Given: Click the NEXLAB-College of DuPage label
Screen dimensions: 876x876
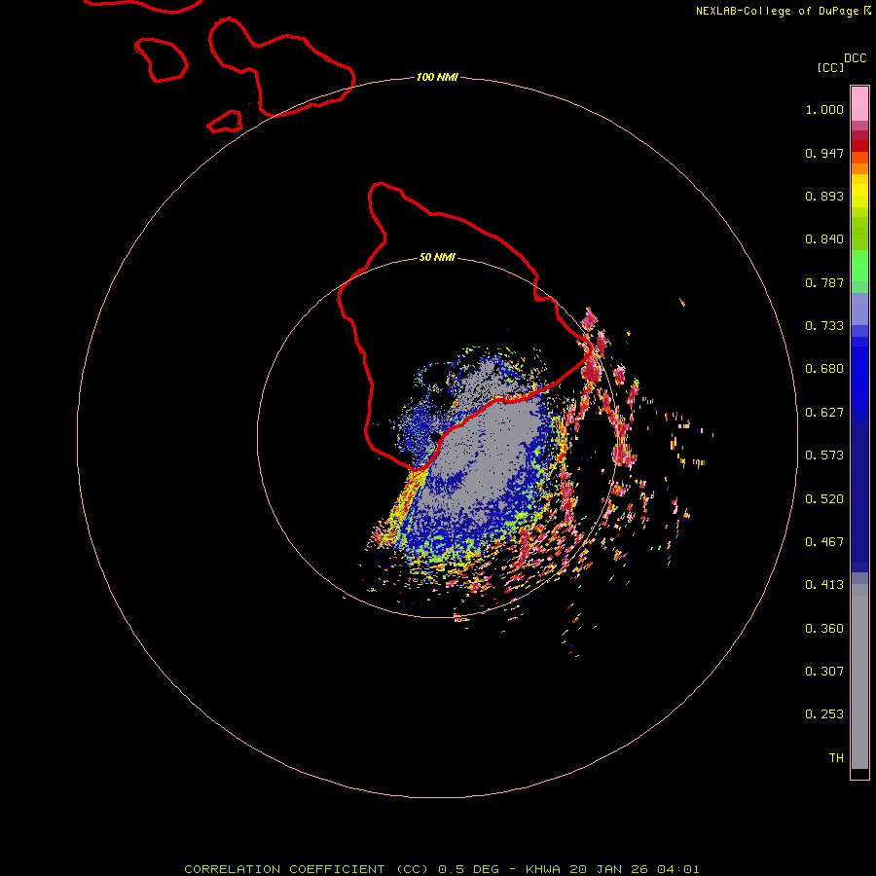Looking at the screenshot, I should [x=777, y=11].
